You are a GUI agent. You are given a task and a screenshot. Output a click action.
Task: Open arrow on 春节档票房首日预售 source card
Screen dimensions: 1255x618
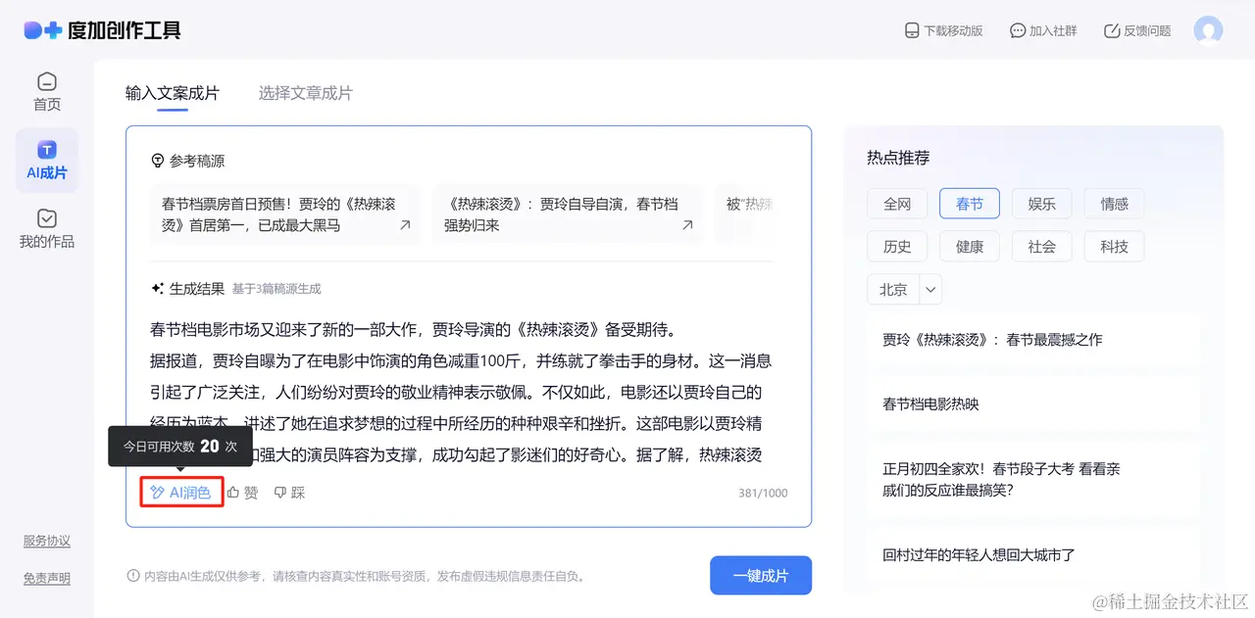coord(405,225)
